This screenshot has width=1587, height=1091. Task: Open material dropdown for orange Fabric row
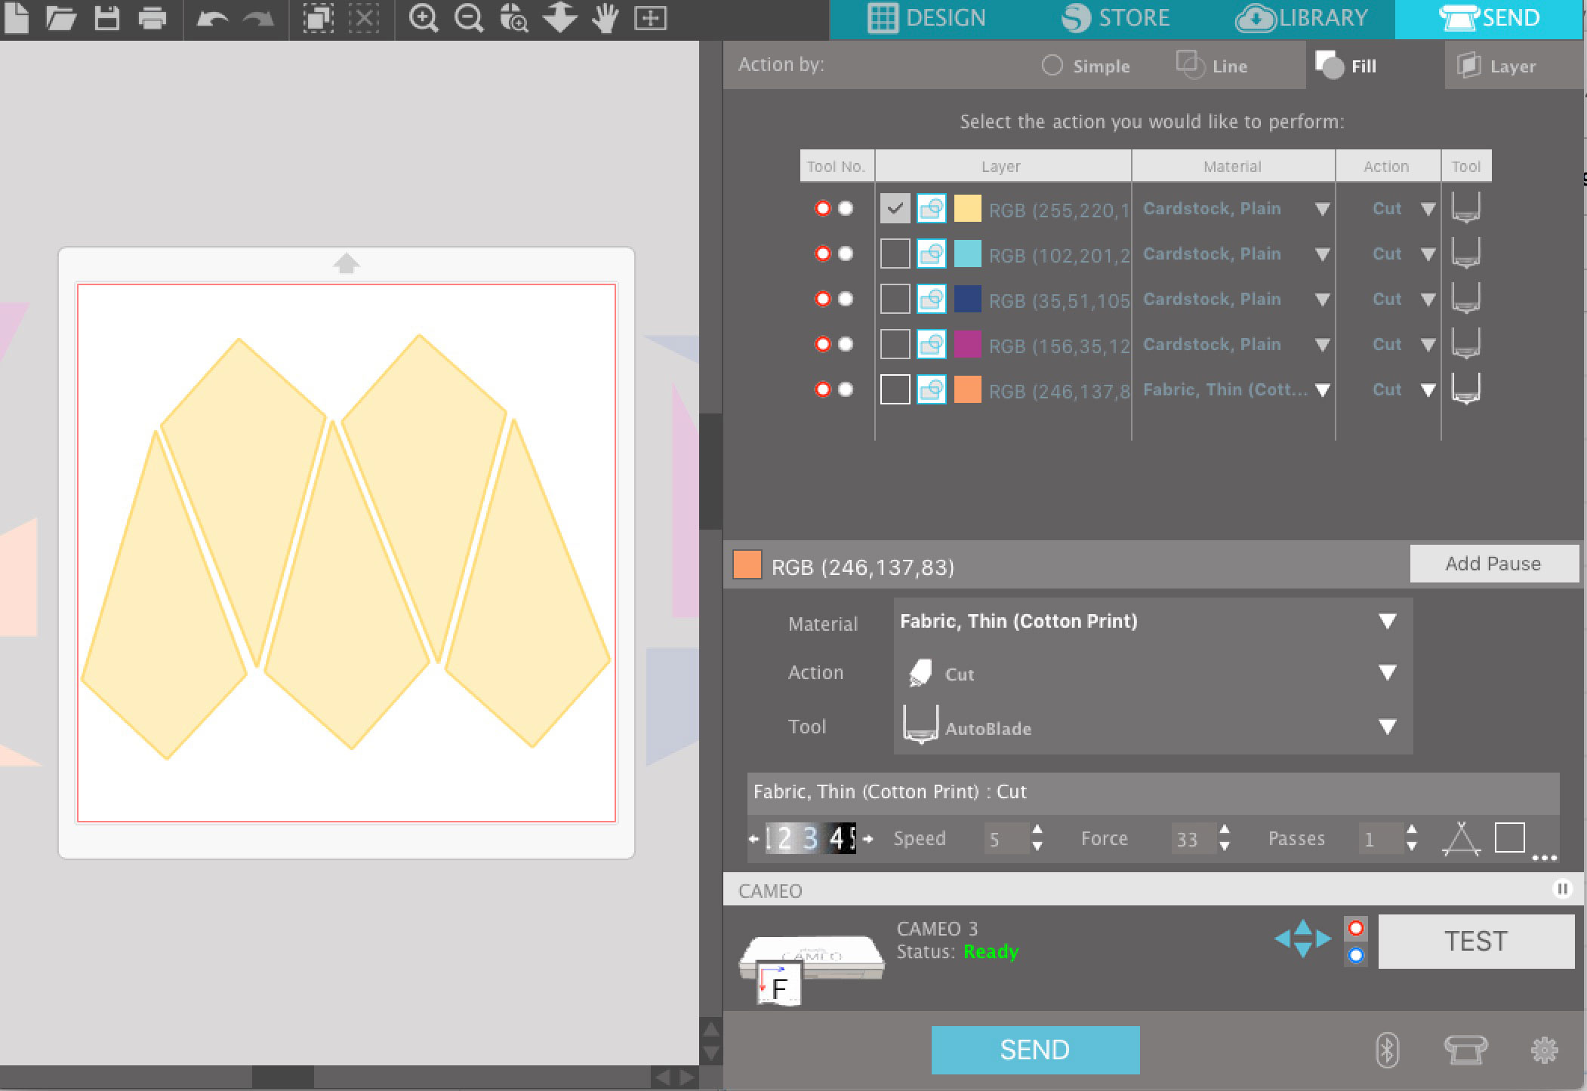pos(1322,390)
